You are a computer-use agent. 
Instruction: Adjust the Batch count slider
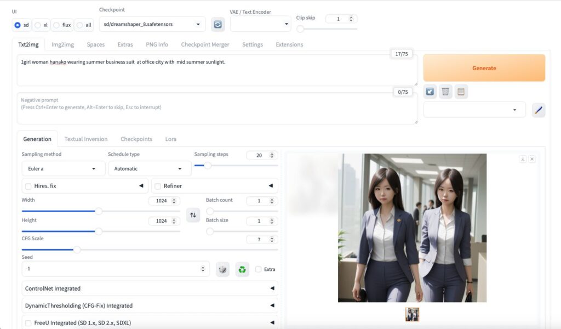point(242,211)
